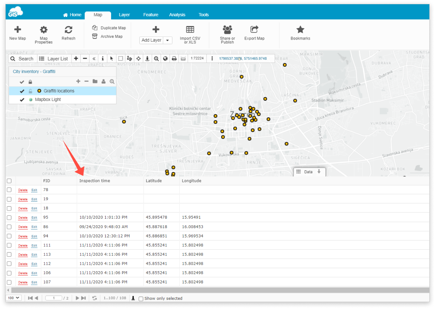Open Share or Publish options

227,34
